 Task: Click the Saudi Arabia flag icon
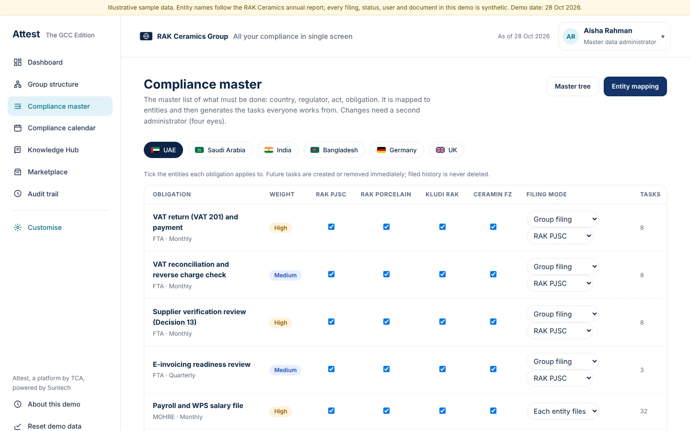point(200,150)
